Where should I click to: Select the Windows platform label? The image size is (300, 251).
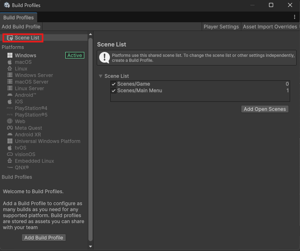(x=26, y=55)
